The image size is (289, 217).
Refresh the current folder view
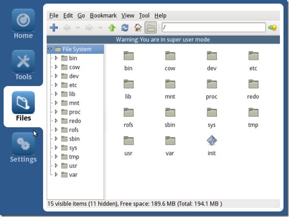point(125,28)
